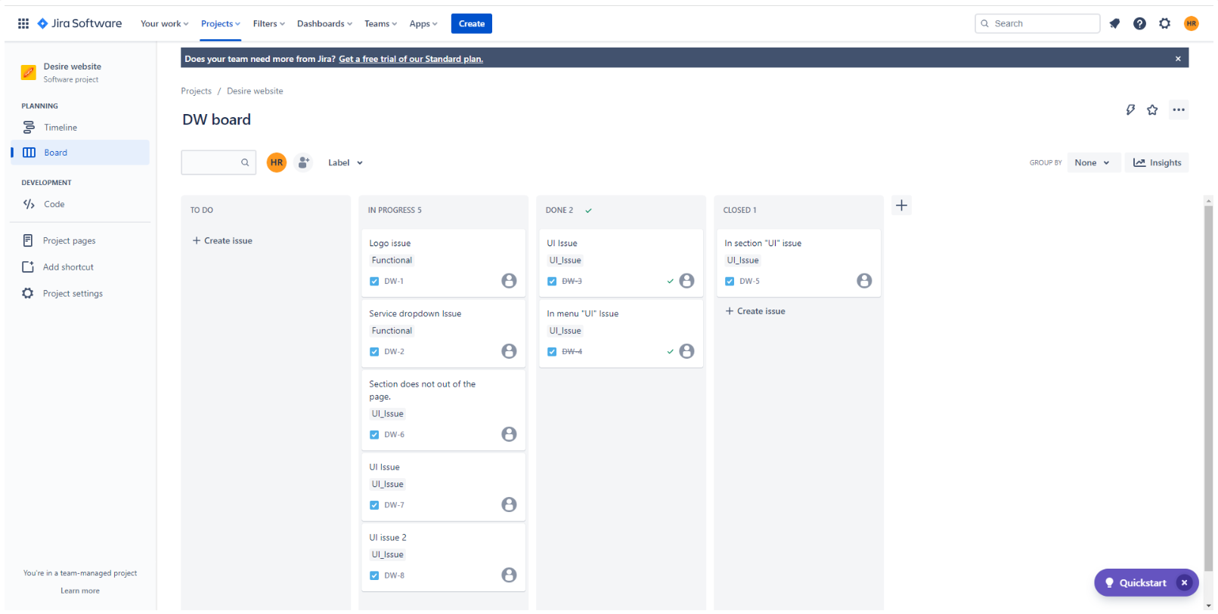The width and height of the screenshot is (1218, 614).
Task: Expand the Projects menu
Action: coord(220,23)
